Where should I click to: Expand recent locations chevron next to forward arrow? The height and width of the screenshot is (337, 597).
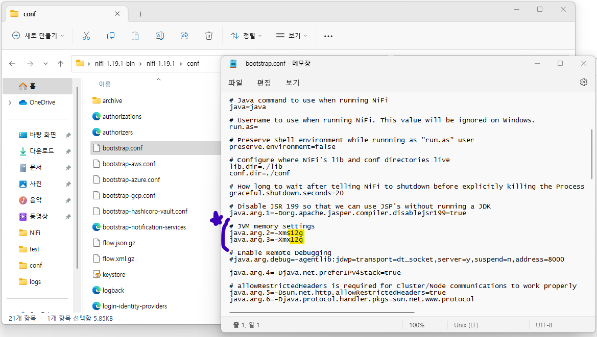click(45, 63)
